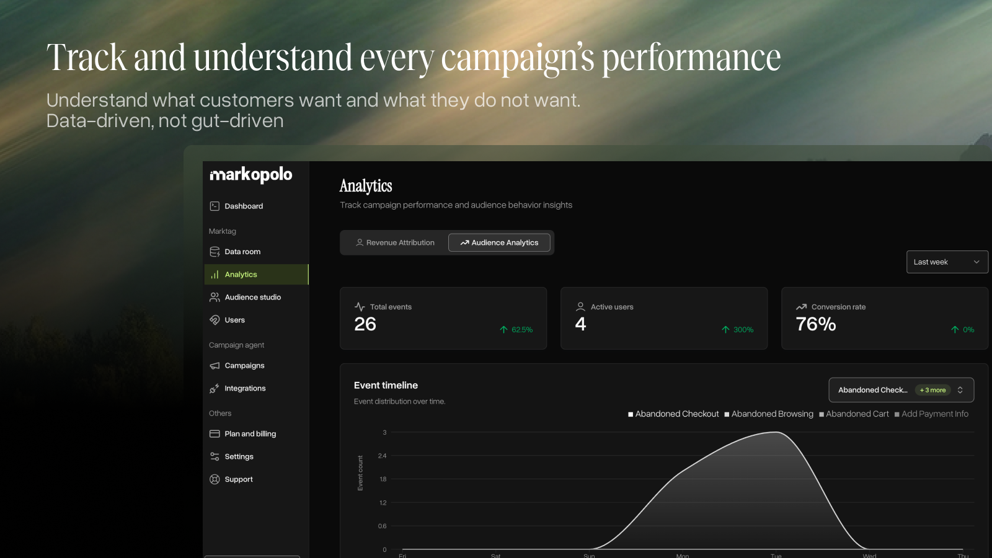Click the Analytics bar chart icon
The height and width of the screenshot is (558, 992).
coord(215,275)
